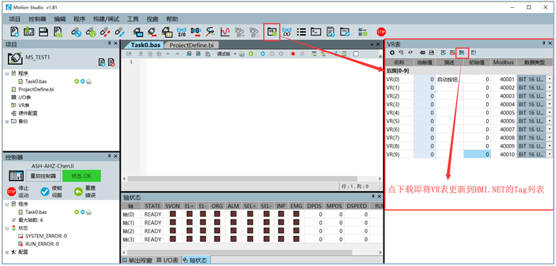Image resolution: width=556 pixels, height=266 pixels.
Task: Collapse the 状态 node in 控制器 tree
Action: (7, 228)
